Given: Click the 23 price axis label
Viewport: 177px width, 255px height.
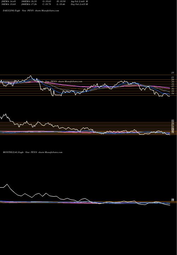Looking at the screenshot, I should coord(173,73).
